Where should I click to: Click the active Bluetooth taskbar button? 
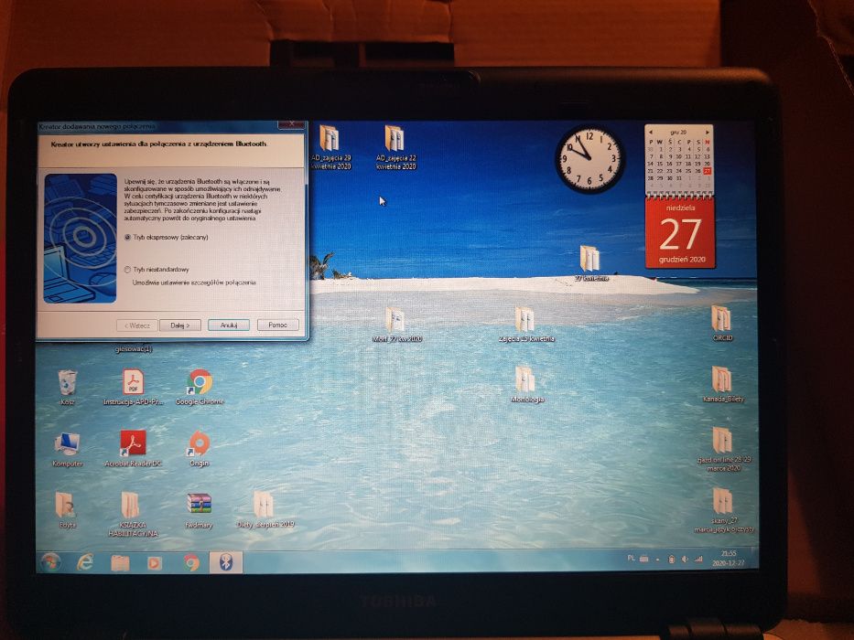[225, 562]
